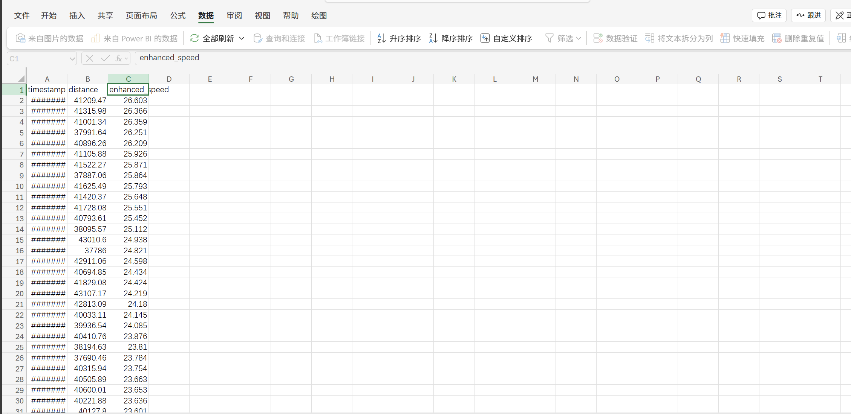Screen dimensions: 851x414
Task: Click the Flash Fill icon
Action: tap(725, 38)
